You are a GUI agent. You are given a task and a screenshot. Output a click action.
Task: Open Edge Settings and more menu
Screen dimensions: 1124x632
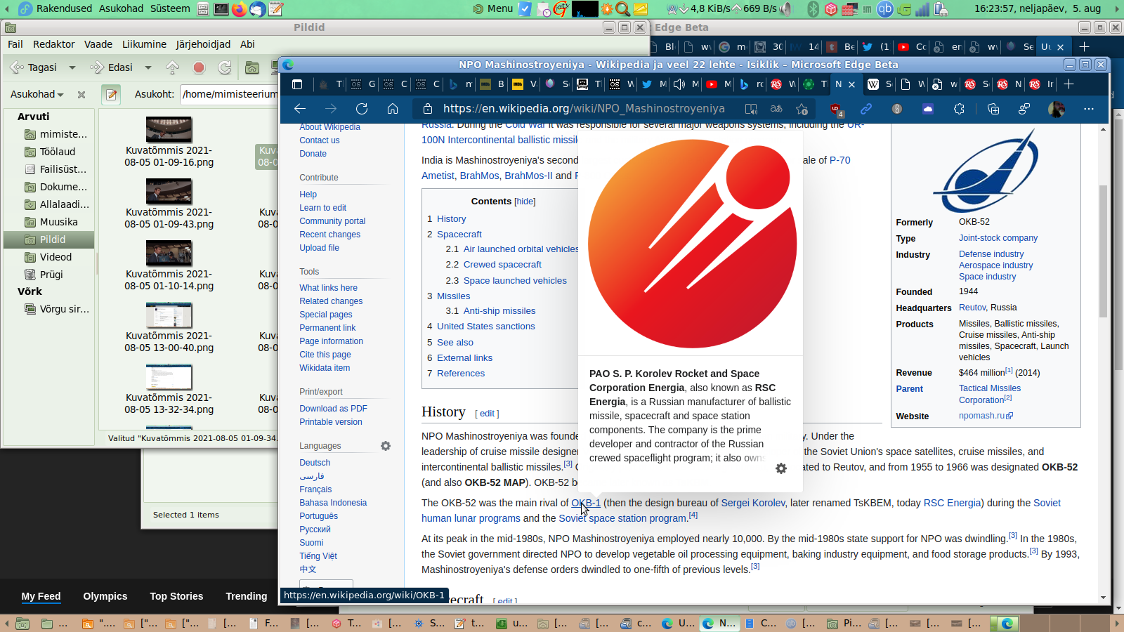coord(1088,109)
